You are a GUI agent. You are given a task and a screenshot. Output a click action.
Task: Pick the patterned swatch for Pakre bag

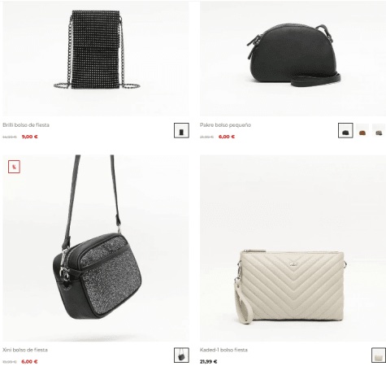pos(379,130)
